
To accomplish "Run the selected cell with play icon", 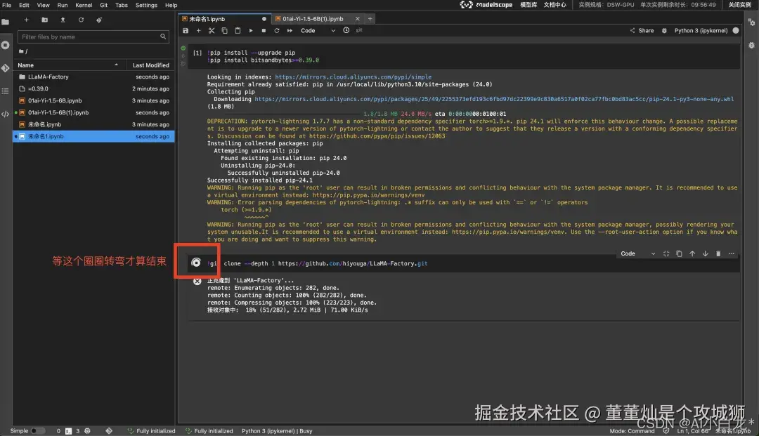I will pyautogui.click(x=251, y=30).
